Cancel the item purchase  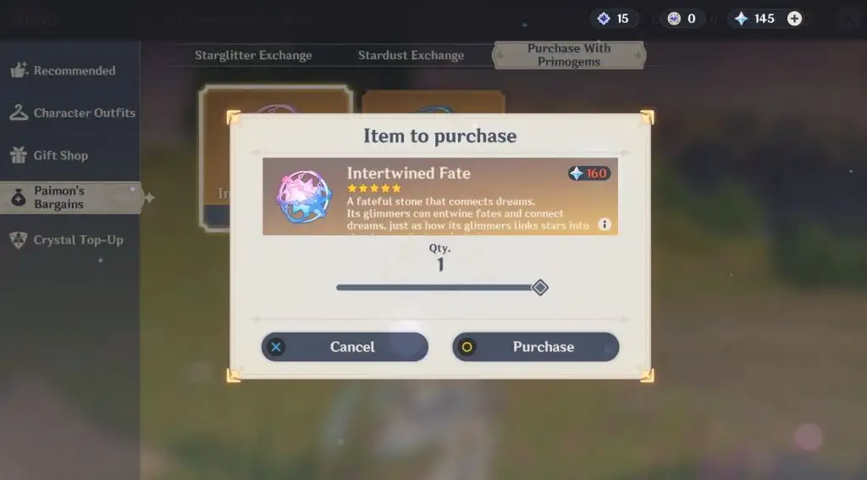point(345,347)
